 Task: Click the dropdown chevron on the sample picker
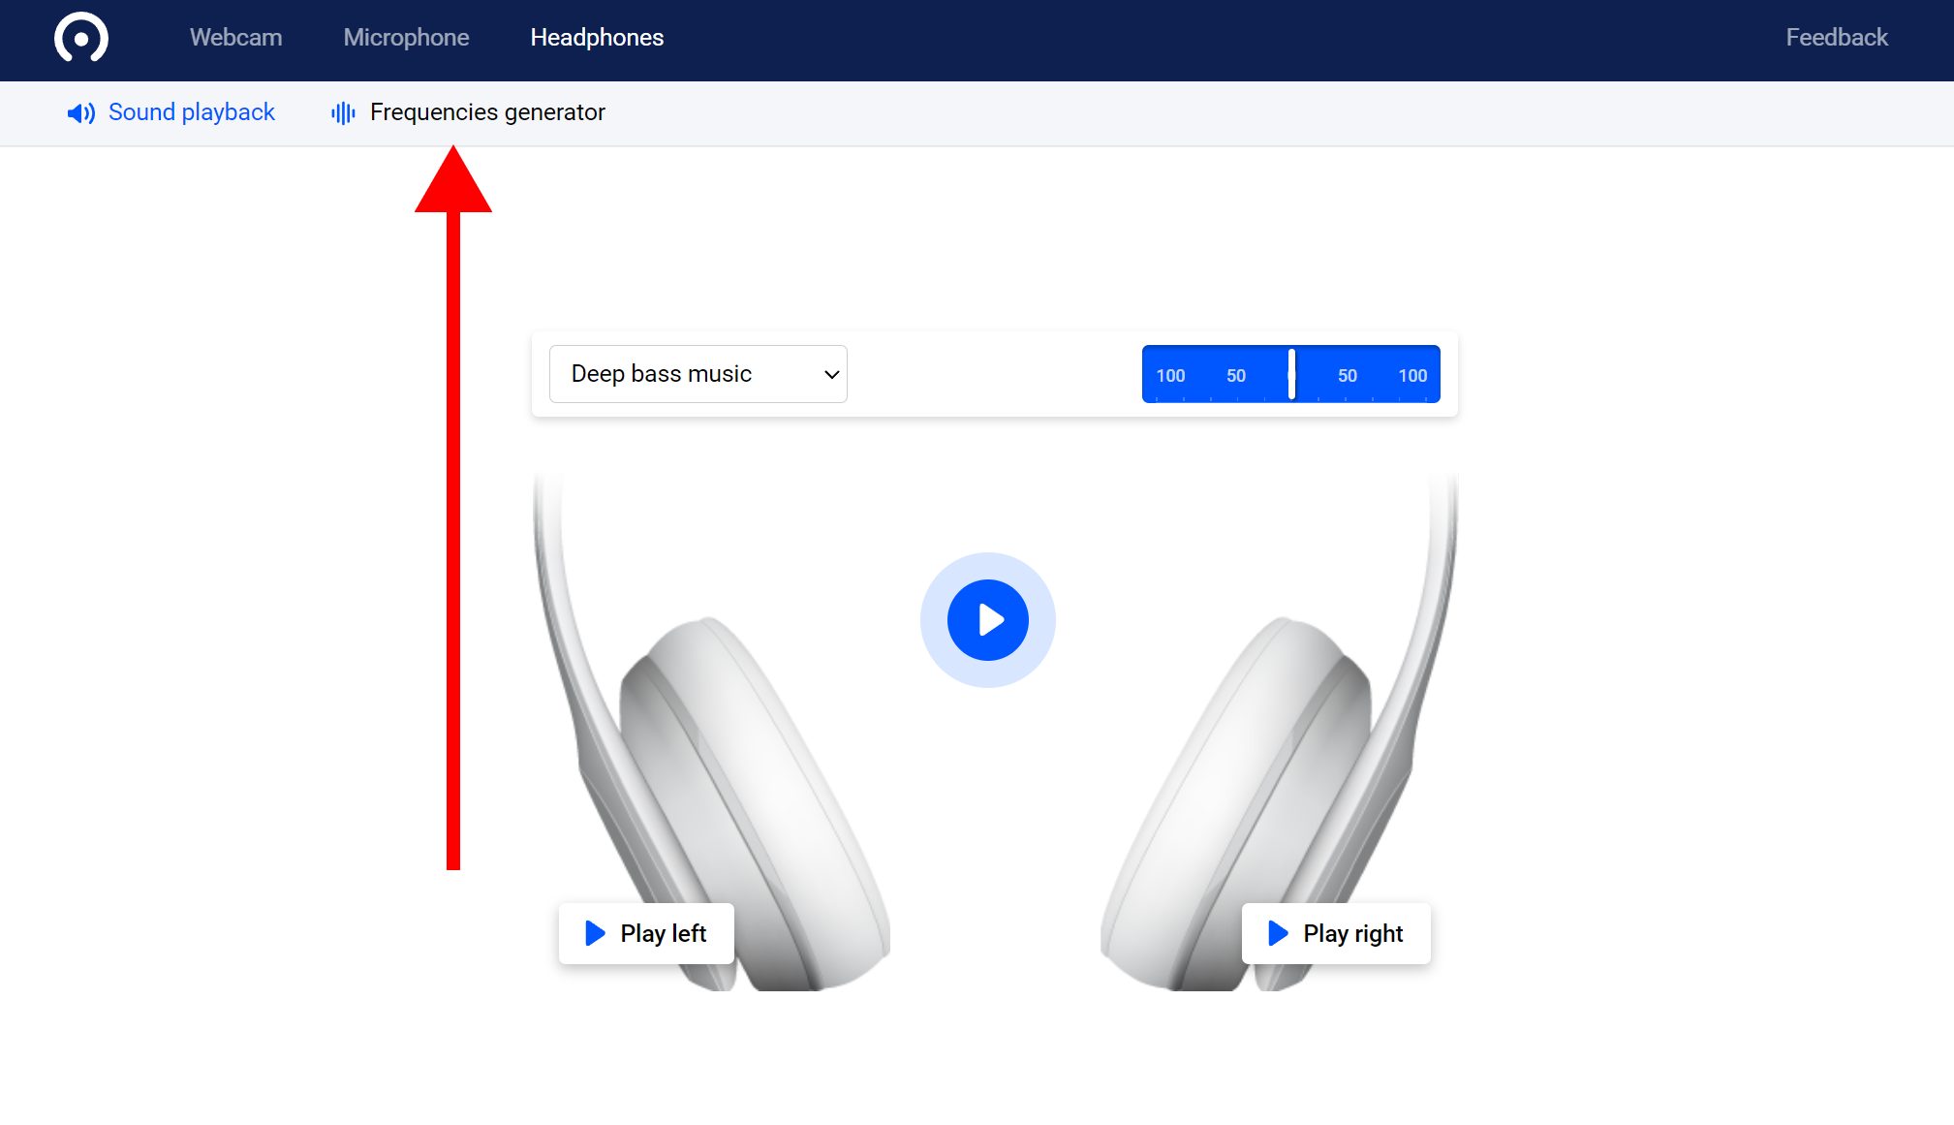[829, 374]
